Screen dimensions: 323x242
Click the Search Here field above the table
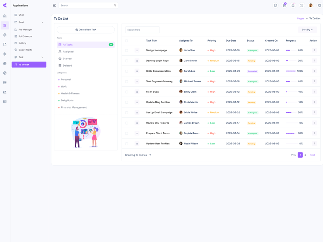click(142, 30)
